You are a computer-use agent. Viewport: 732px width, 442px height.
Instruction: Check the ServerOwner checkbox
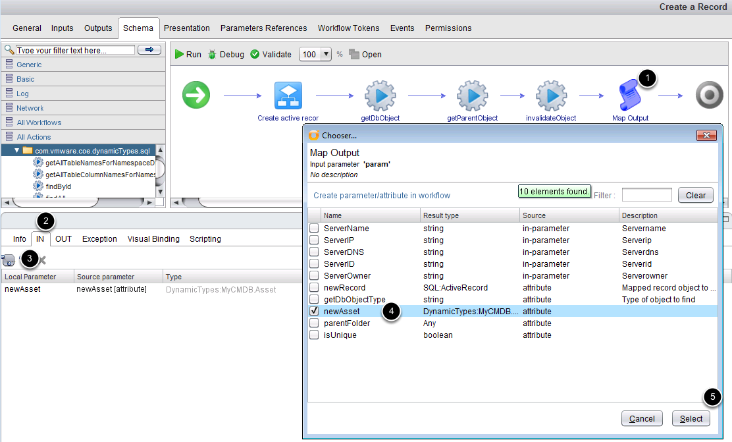[x=314, y=275]
